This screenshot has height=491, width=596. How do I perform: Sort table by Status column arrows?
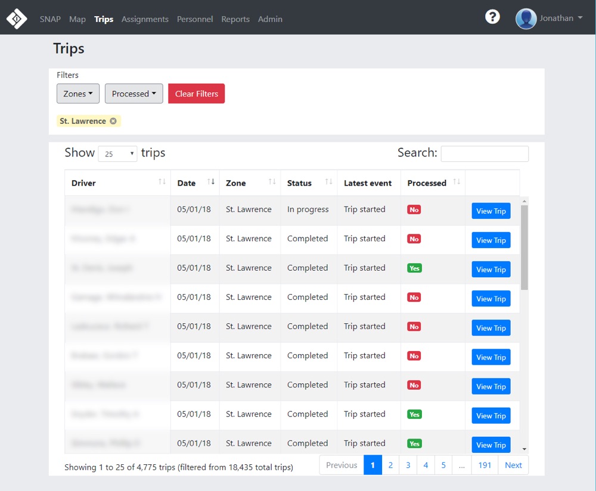(328, 182)
